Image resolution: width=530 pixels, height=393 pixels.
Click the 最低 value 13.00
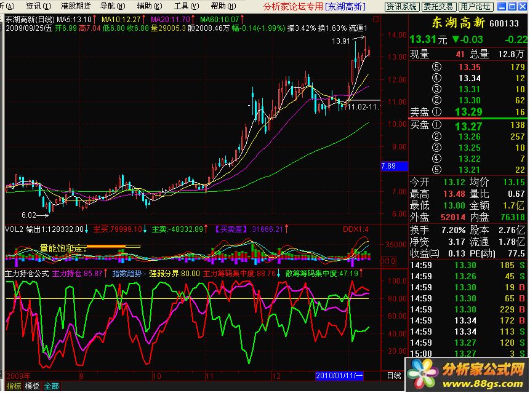(x=454, y=205)
